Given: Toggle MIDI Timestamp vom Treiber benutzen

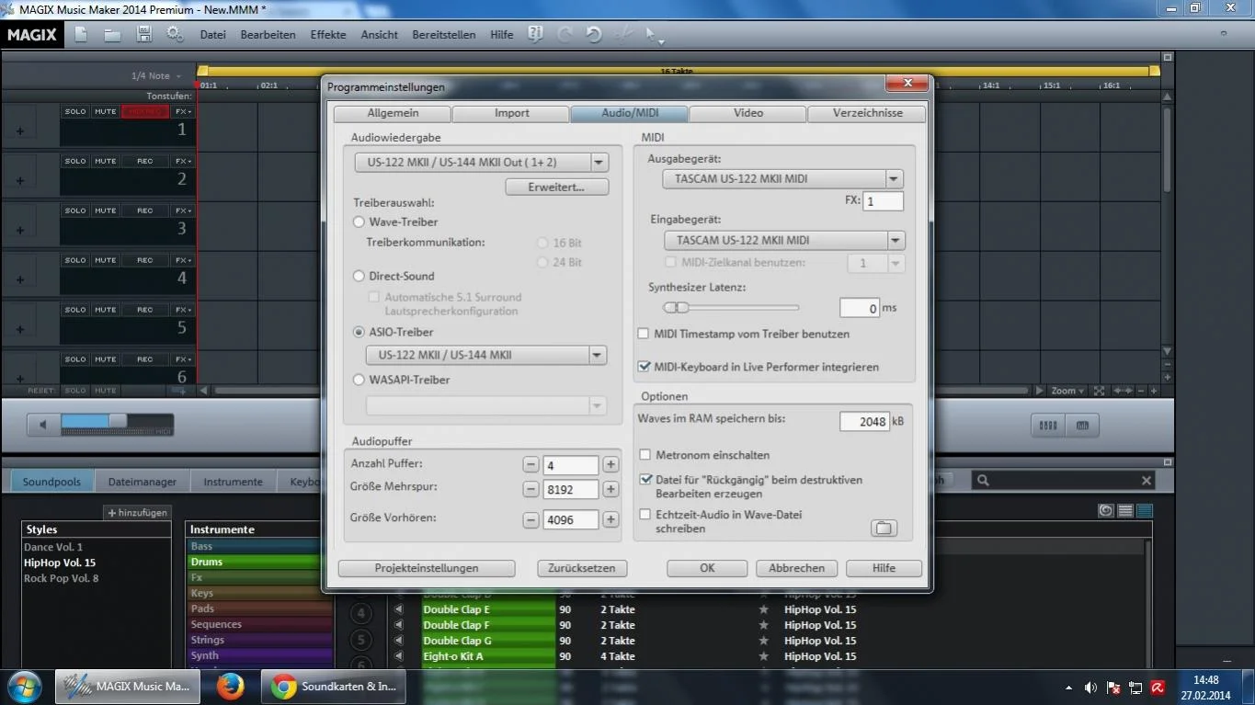Looking at the screenshot, I should click(644, 334).
